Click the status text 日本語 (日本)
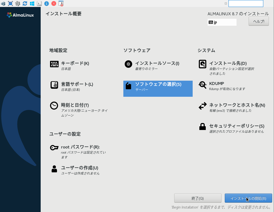Viewport: 274px width, 212px height. pos(71,90)
